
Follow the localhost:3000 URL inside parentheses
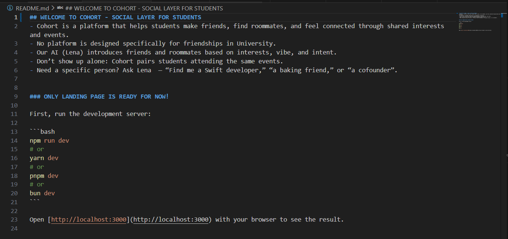pos(171,220)
